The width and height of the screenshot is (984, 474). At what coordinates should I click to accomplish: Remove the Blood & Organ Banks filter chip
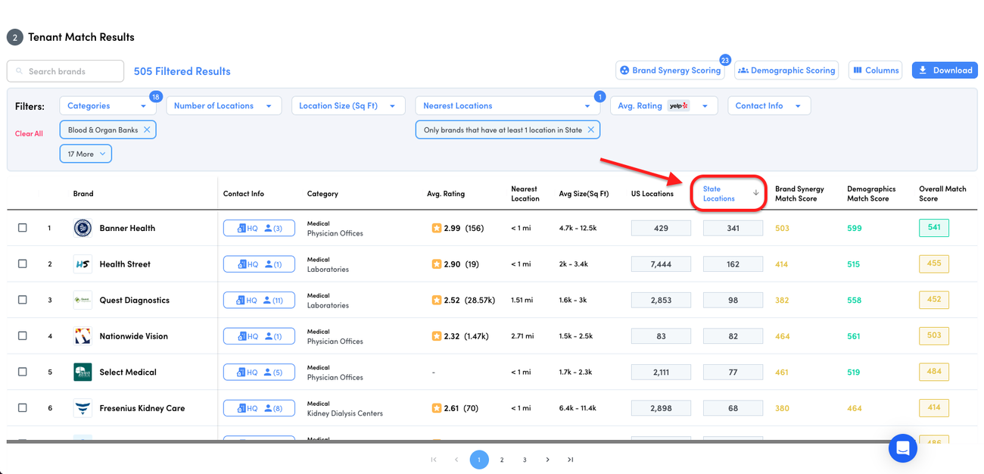tap(147, 130)
